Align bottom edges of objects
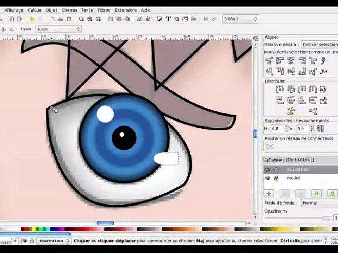Viewport: 338px width, 253px height. coord(302,71)
